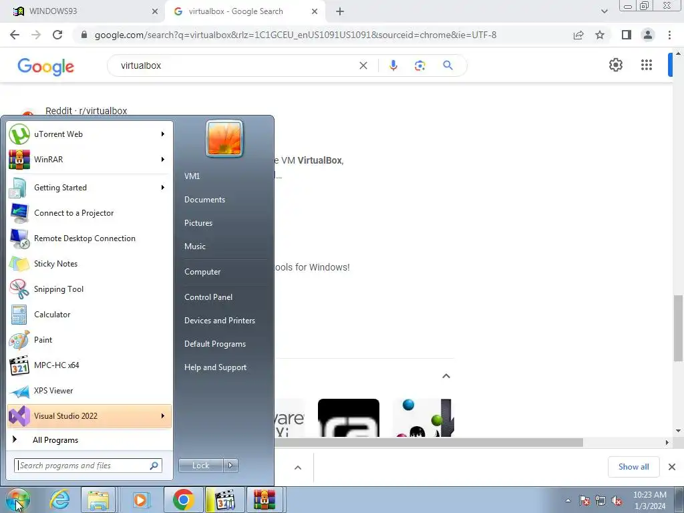This screenshot has width=684, height=513.
Task: Search by voice microphone icon
Action: 393,65
